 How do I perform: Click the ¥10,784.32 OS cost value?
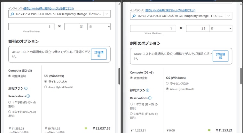52,129
